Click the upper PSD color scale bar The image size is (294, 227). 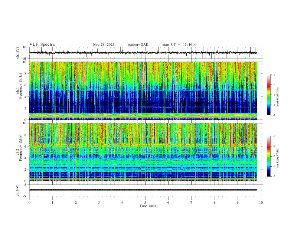coord(269,95)
